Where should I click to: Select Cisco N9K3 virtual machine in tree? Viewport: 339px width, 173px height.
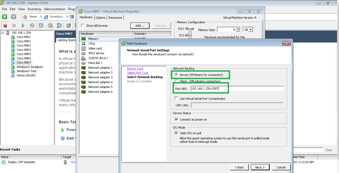point(24,46)
